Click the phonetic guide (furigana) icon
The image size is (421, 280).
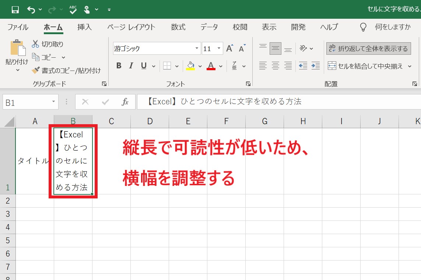click(x=234, y=66)
